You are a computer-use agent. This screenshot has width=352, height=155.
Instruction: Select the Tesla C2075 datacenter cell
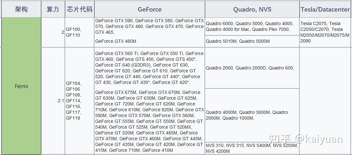325,32
